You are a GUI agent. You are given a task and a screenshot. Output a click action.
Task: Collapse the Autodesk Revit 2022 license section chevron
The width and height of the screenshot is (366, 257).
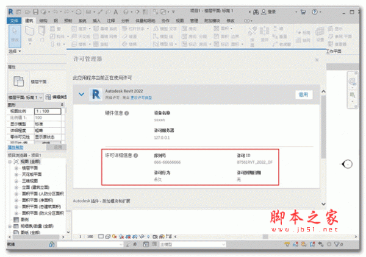tap(81, 94)
